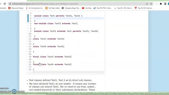Viewport: 169px width, 95px height.
Task: Open the Password Helper bookmark
Action: (16, 8)
